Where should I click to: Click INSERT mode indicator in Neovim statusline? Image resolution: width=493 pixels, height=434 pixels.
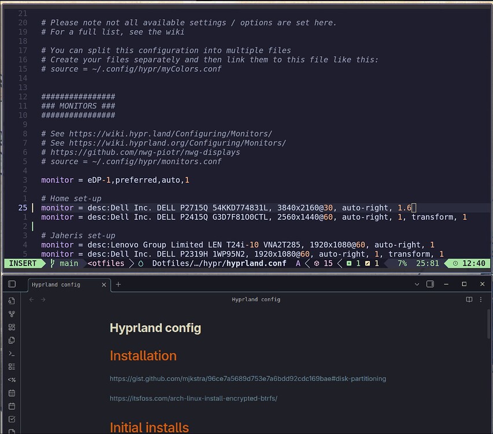click(23, 263)
